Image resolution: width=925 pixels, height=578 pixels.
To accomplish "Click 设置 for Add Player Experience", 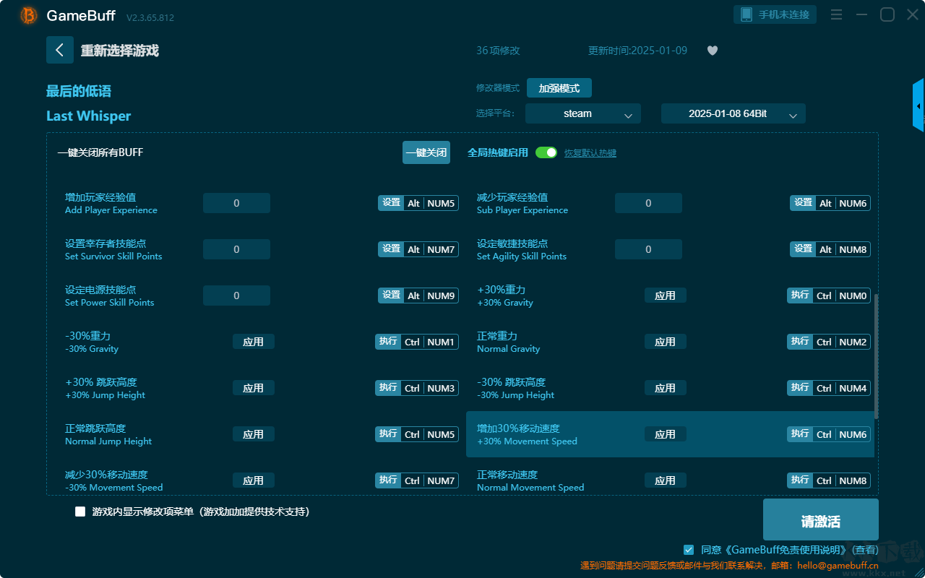I will [x=391, y=203].
